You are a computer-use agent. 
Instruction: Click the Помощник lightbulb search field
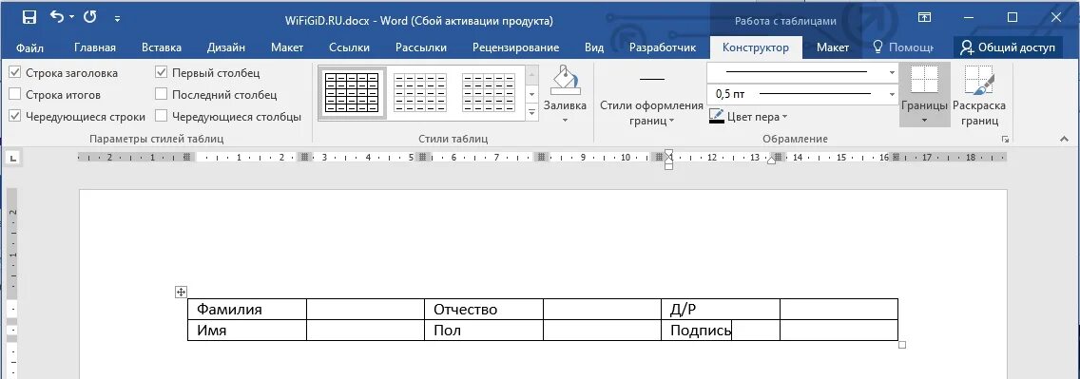pos(903,47)
